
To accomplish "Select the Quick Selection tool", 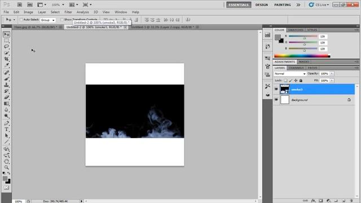I will (x=6, y=53).
